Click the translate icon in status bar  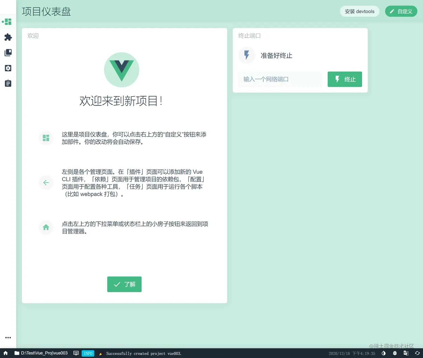(x=406, y=353)
